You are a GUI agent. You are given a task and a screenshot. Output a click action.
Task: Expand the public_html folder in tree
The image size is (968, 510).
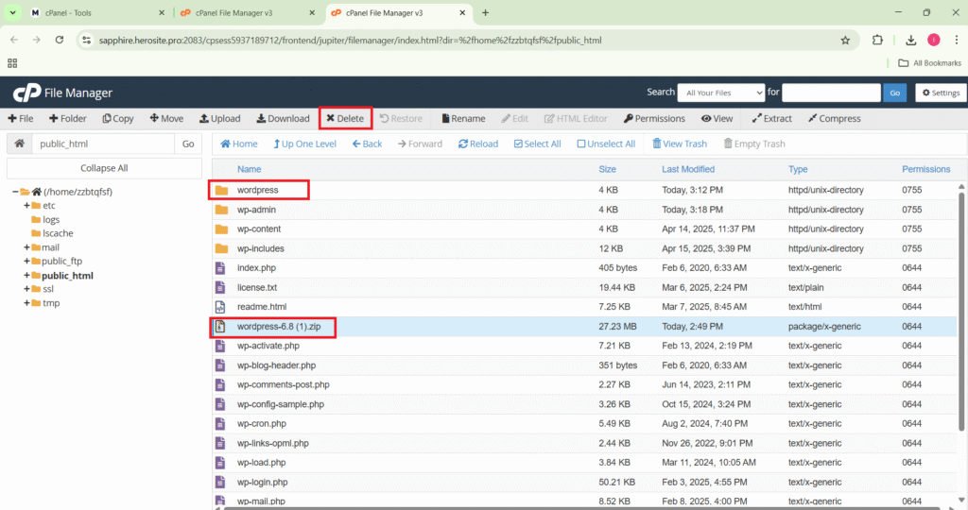coord(26,275)
